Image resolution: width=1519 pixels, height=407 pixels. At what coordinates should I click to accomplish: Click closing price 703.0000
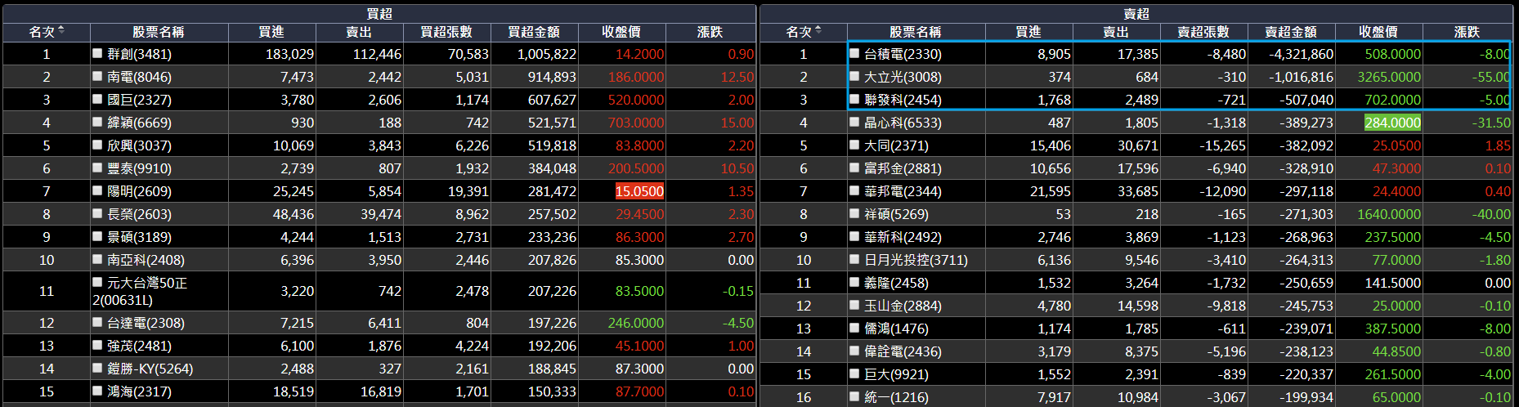636,123
